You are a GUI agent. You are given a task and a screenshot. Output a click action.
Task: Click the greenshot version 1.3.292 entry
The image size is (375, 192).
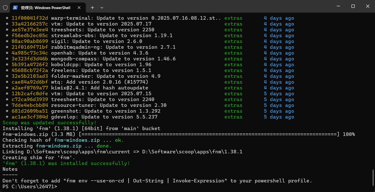pyautogui.click(x=106, y=111)
